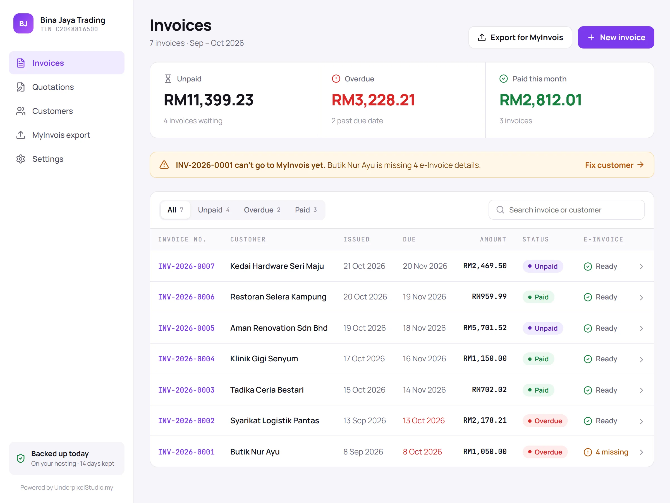Click the Ready check icon for INV-2026-0004
Viewport: 670px width, 503px height.
pos(588,359)
